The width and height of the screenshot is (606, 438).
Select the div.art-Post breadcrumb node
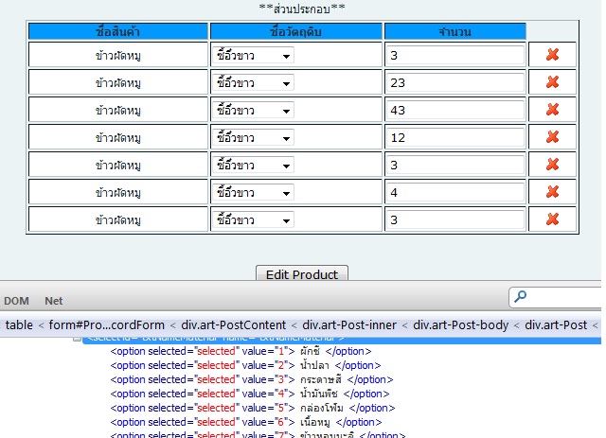pyautogui.click(x=556, y=324)
